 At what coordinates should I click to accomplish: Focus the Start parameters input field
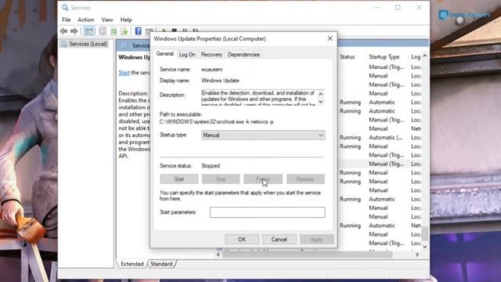268,212
